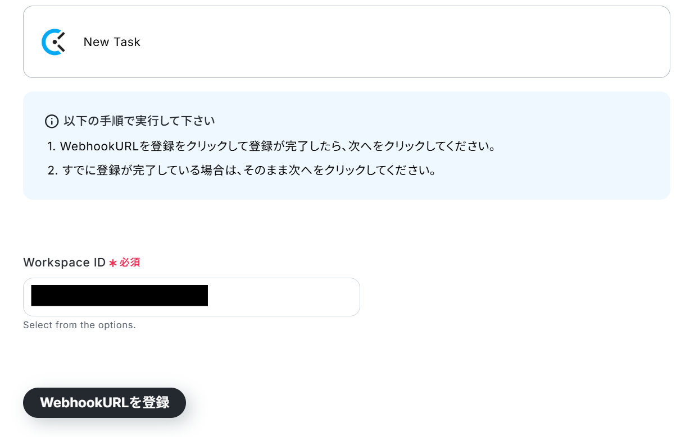
Task: Click the empty right side of Workspace ID field
Action: coord(284,297)
